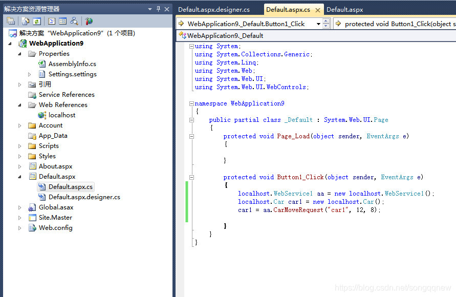The height and width of the screenshot is (297, 456).
Task: Expand the Settings.settings node
Action: tap(29, 74)
